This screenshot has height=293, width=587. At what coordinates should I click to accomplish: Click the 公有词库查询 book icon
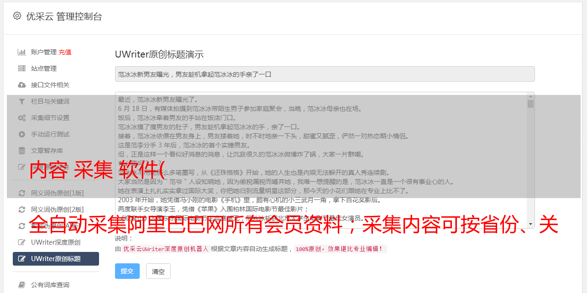(21, 285)
